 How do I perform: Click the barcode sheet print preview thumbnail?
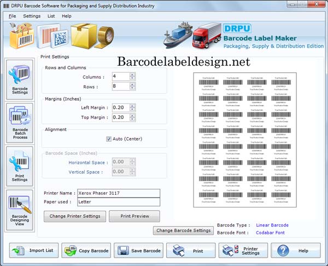pyautogui.click(x=245, y=140)
